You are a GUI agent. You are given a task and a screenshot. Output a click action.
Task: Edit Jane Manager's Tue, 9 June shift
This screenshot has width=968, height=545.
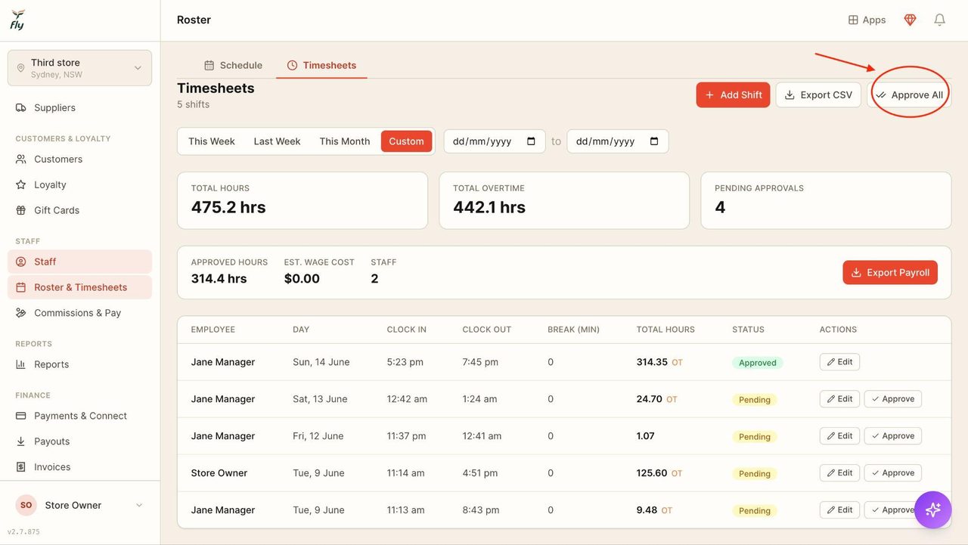coord(839,510)
